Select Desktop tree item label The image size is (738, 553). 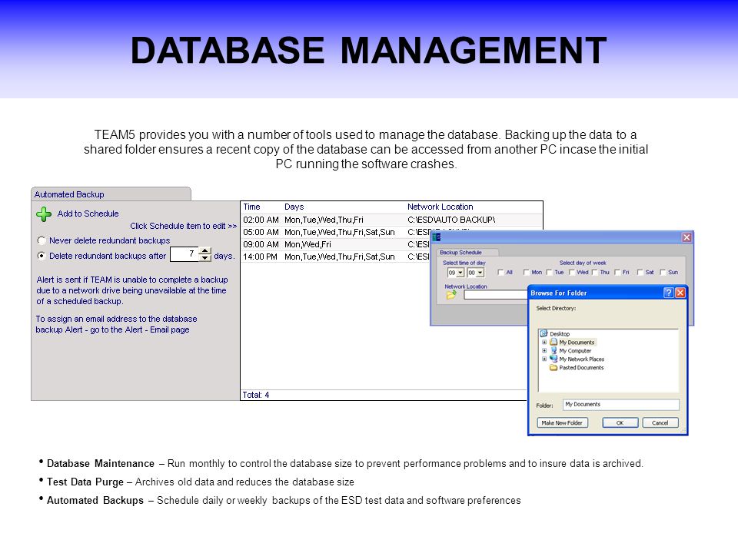(x=560, y=334)
